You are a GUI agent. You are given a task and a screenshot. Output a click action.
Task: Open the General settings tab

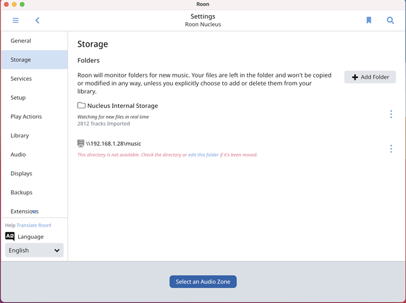click(x=34, y=41)
